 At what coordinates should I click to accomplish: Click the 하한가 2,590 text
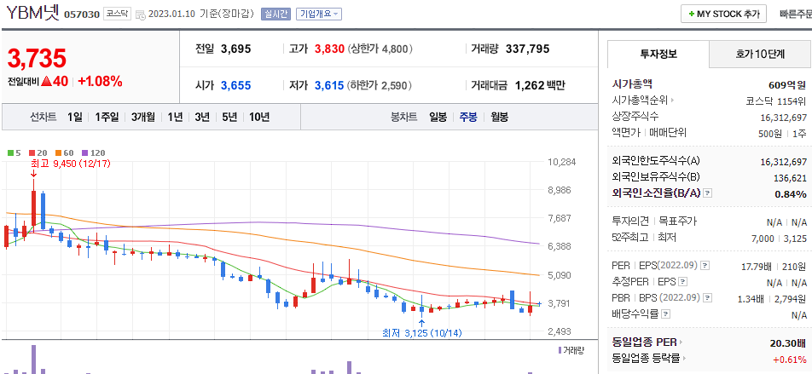(379, 85)
